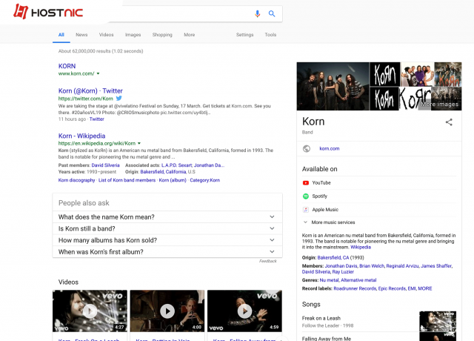The height and width of the screenshot is (341, 474).
Task: Switch to the News tab
Action: click(81, 35)
